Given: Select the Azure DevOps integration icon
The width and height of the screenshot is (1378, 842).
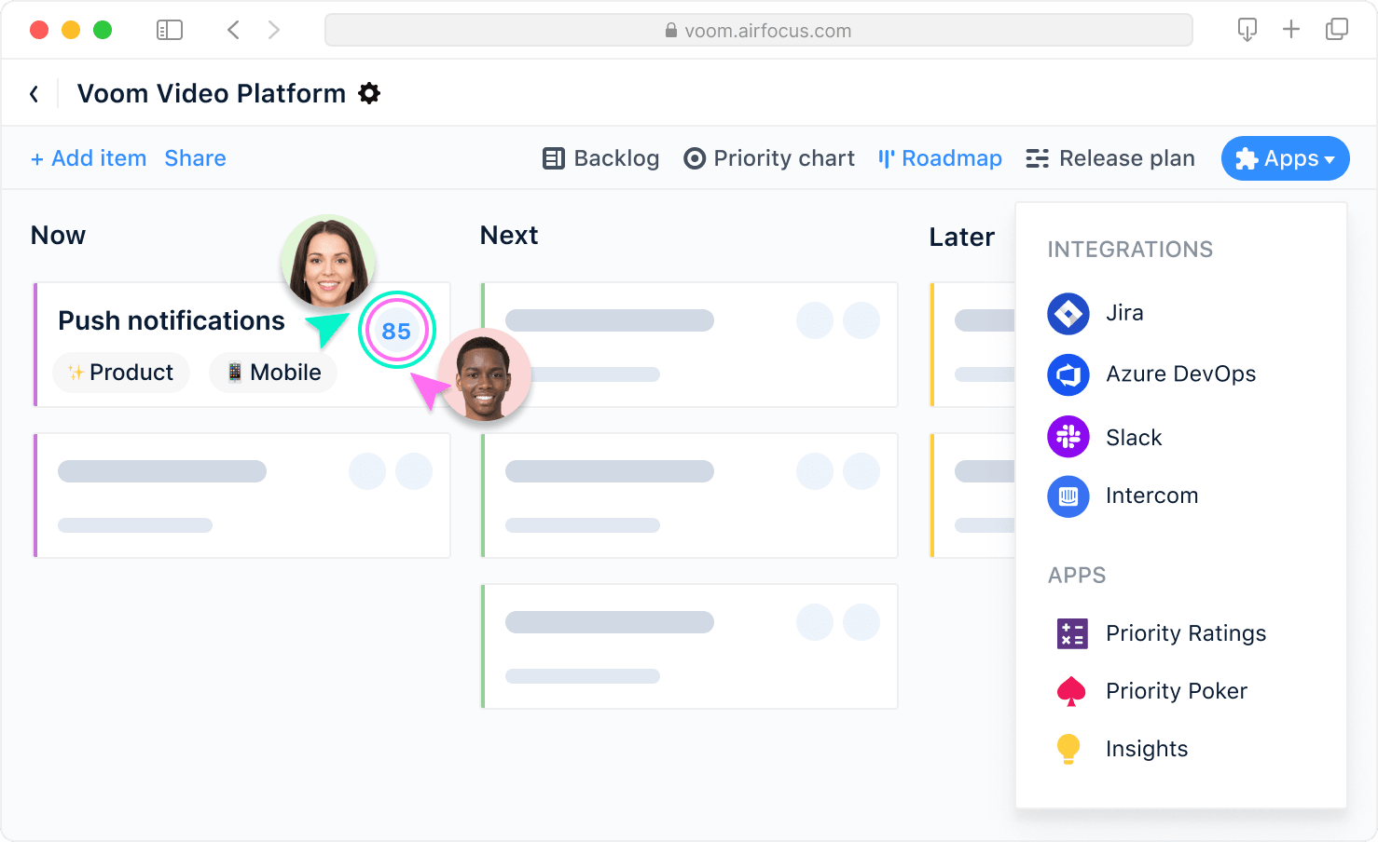Looking at the screenshot, I should click(1068, 374).
